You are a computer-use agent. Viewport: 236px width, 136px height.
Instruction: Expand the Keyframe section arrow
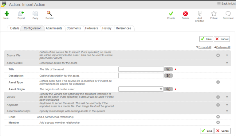(x=227, y=105)
